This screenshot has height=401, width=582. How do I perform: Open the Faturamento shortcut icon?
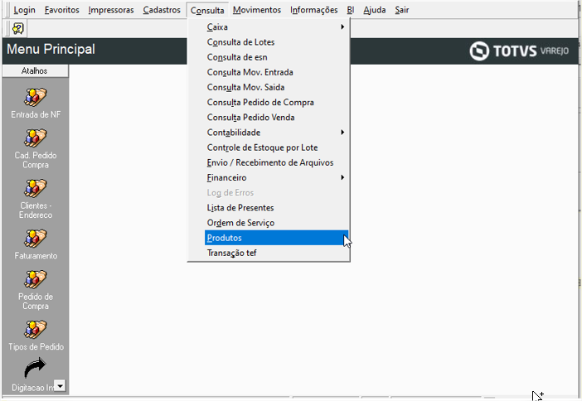coord(36,238)
